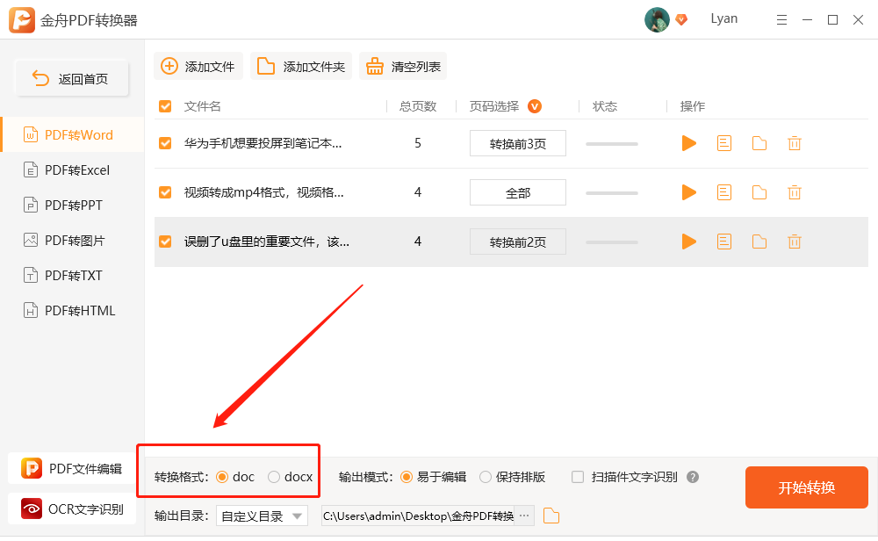The height and width of the screenshot is (541, 878).
Task: Click page count 5 of 华为手机 row
Action: 418,143
